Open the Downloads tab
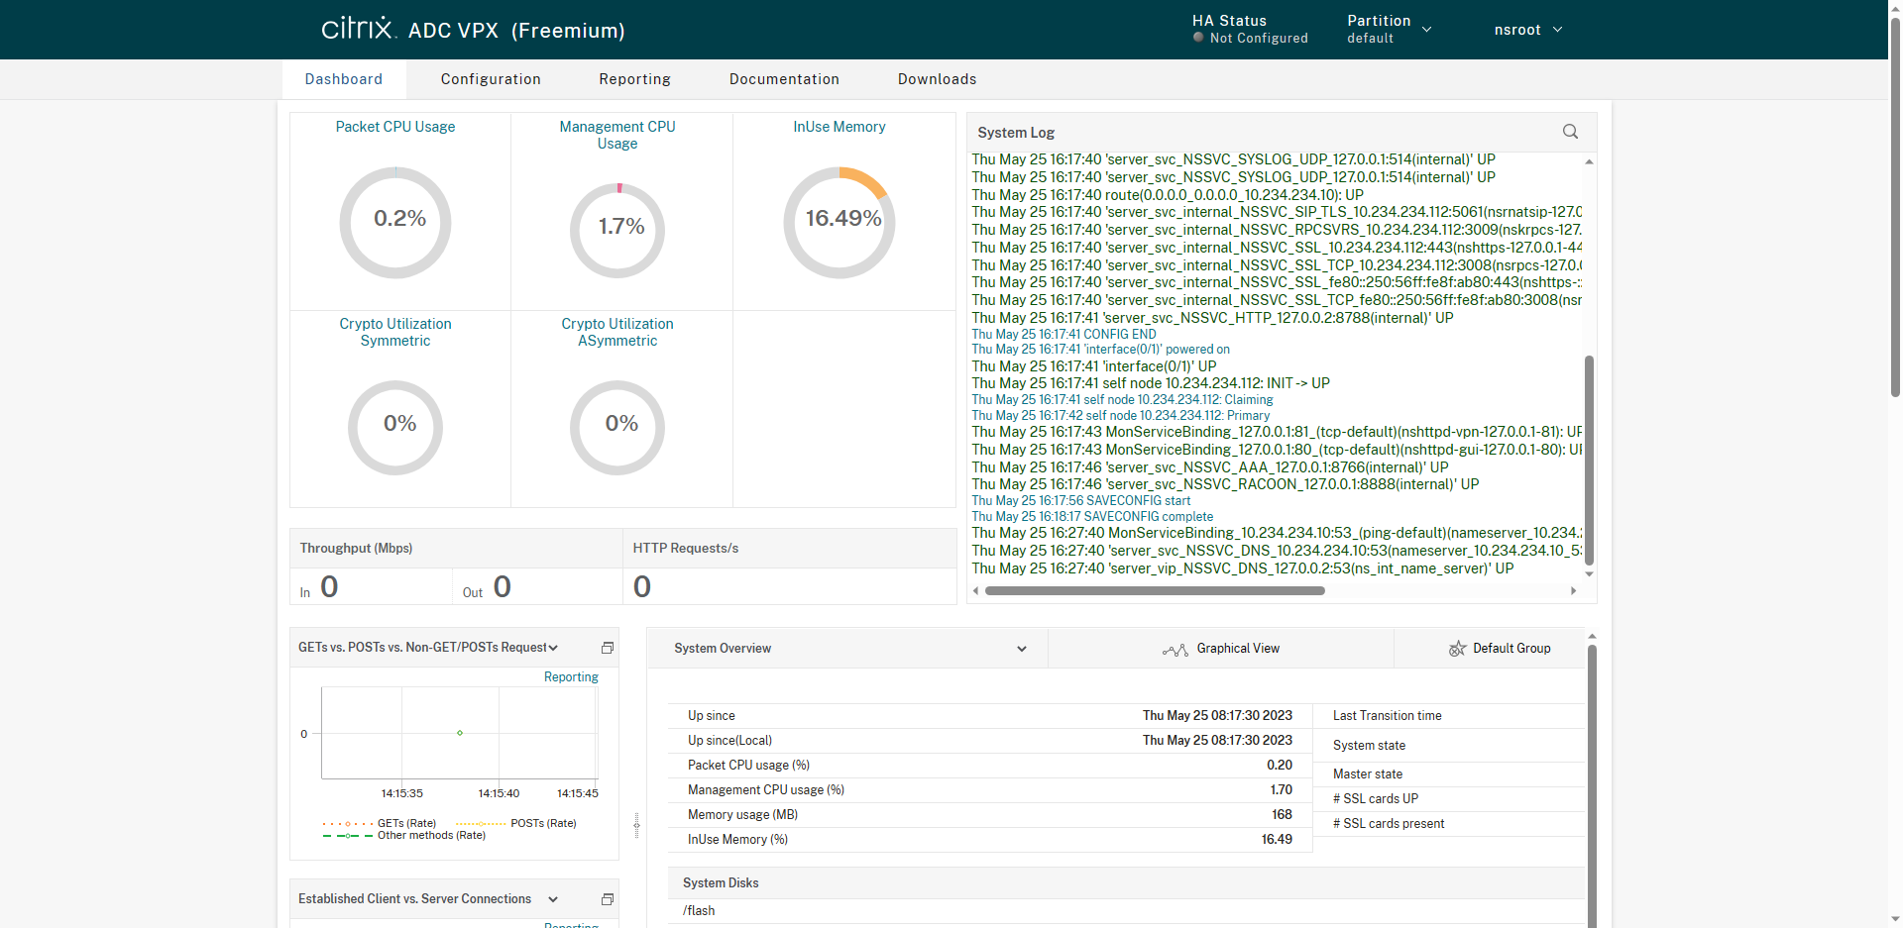The height and width of the screenshot is (928, 1903). click(x=937, y=79)
